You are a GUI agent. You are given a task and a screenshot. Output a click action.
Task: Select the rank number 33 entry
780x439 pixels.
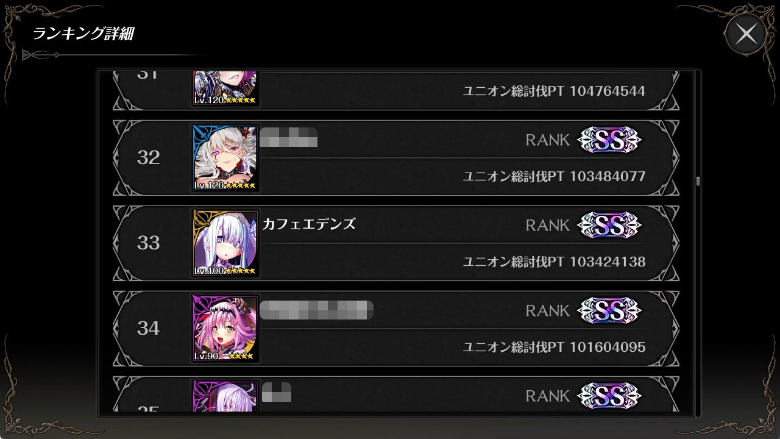149,243
